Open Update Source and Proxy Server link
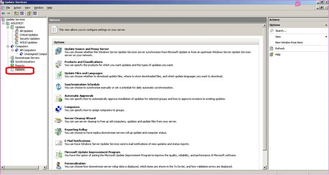329x175 pixels. tap(87, 49)
